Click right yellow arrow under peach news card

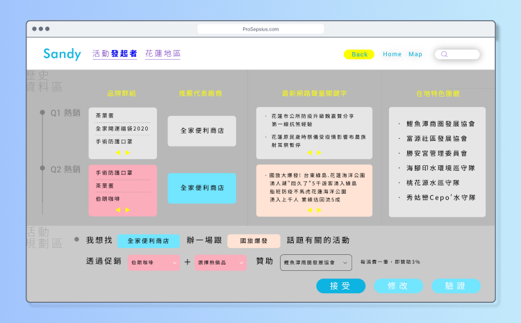pos(319,209)
